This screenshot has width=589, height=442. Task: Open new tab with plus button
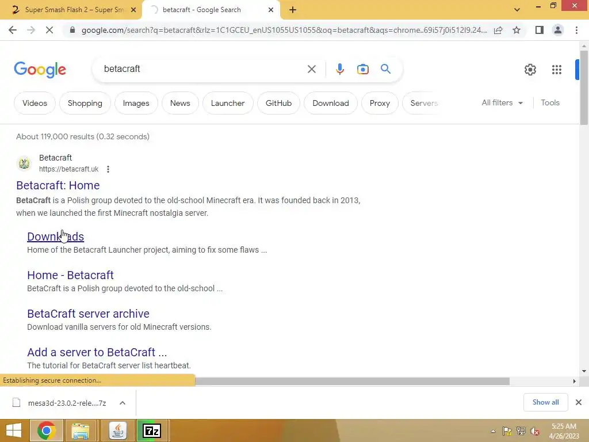pos(293,10)
